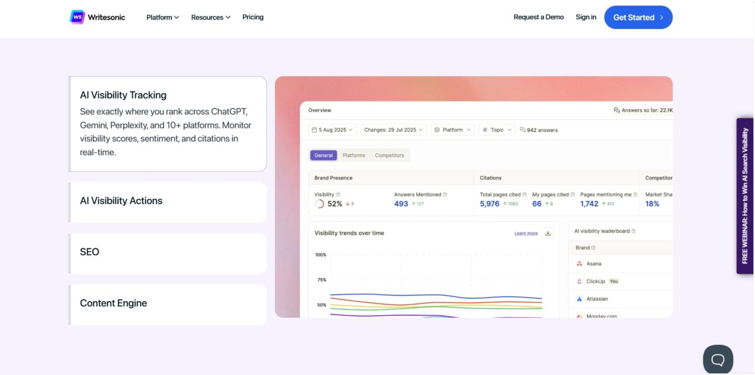This screenshot has height=375, width=755.
Task: Click the ClickUp brand icon
Action: [580, 281]
